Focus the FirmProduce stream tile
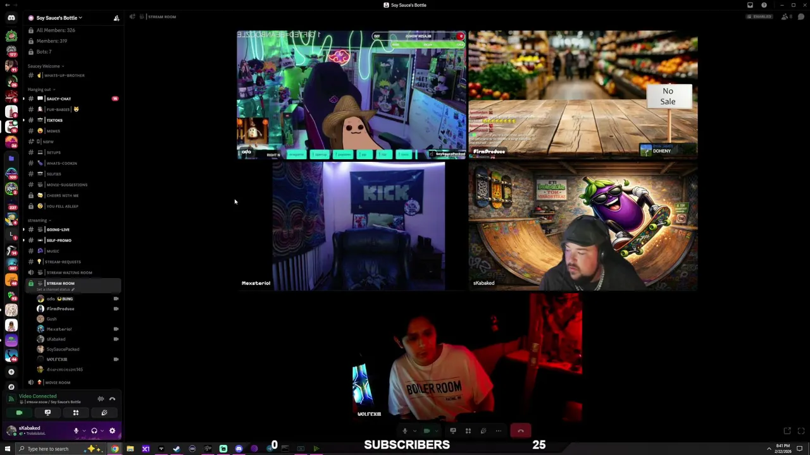Viewport: 810px width, 455px height. click(x=583, y=94)
